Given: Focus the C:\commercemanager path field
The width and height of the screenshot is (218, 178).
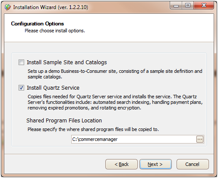Looking at the screenshot, I should click(134, 139).
